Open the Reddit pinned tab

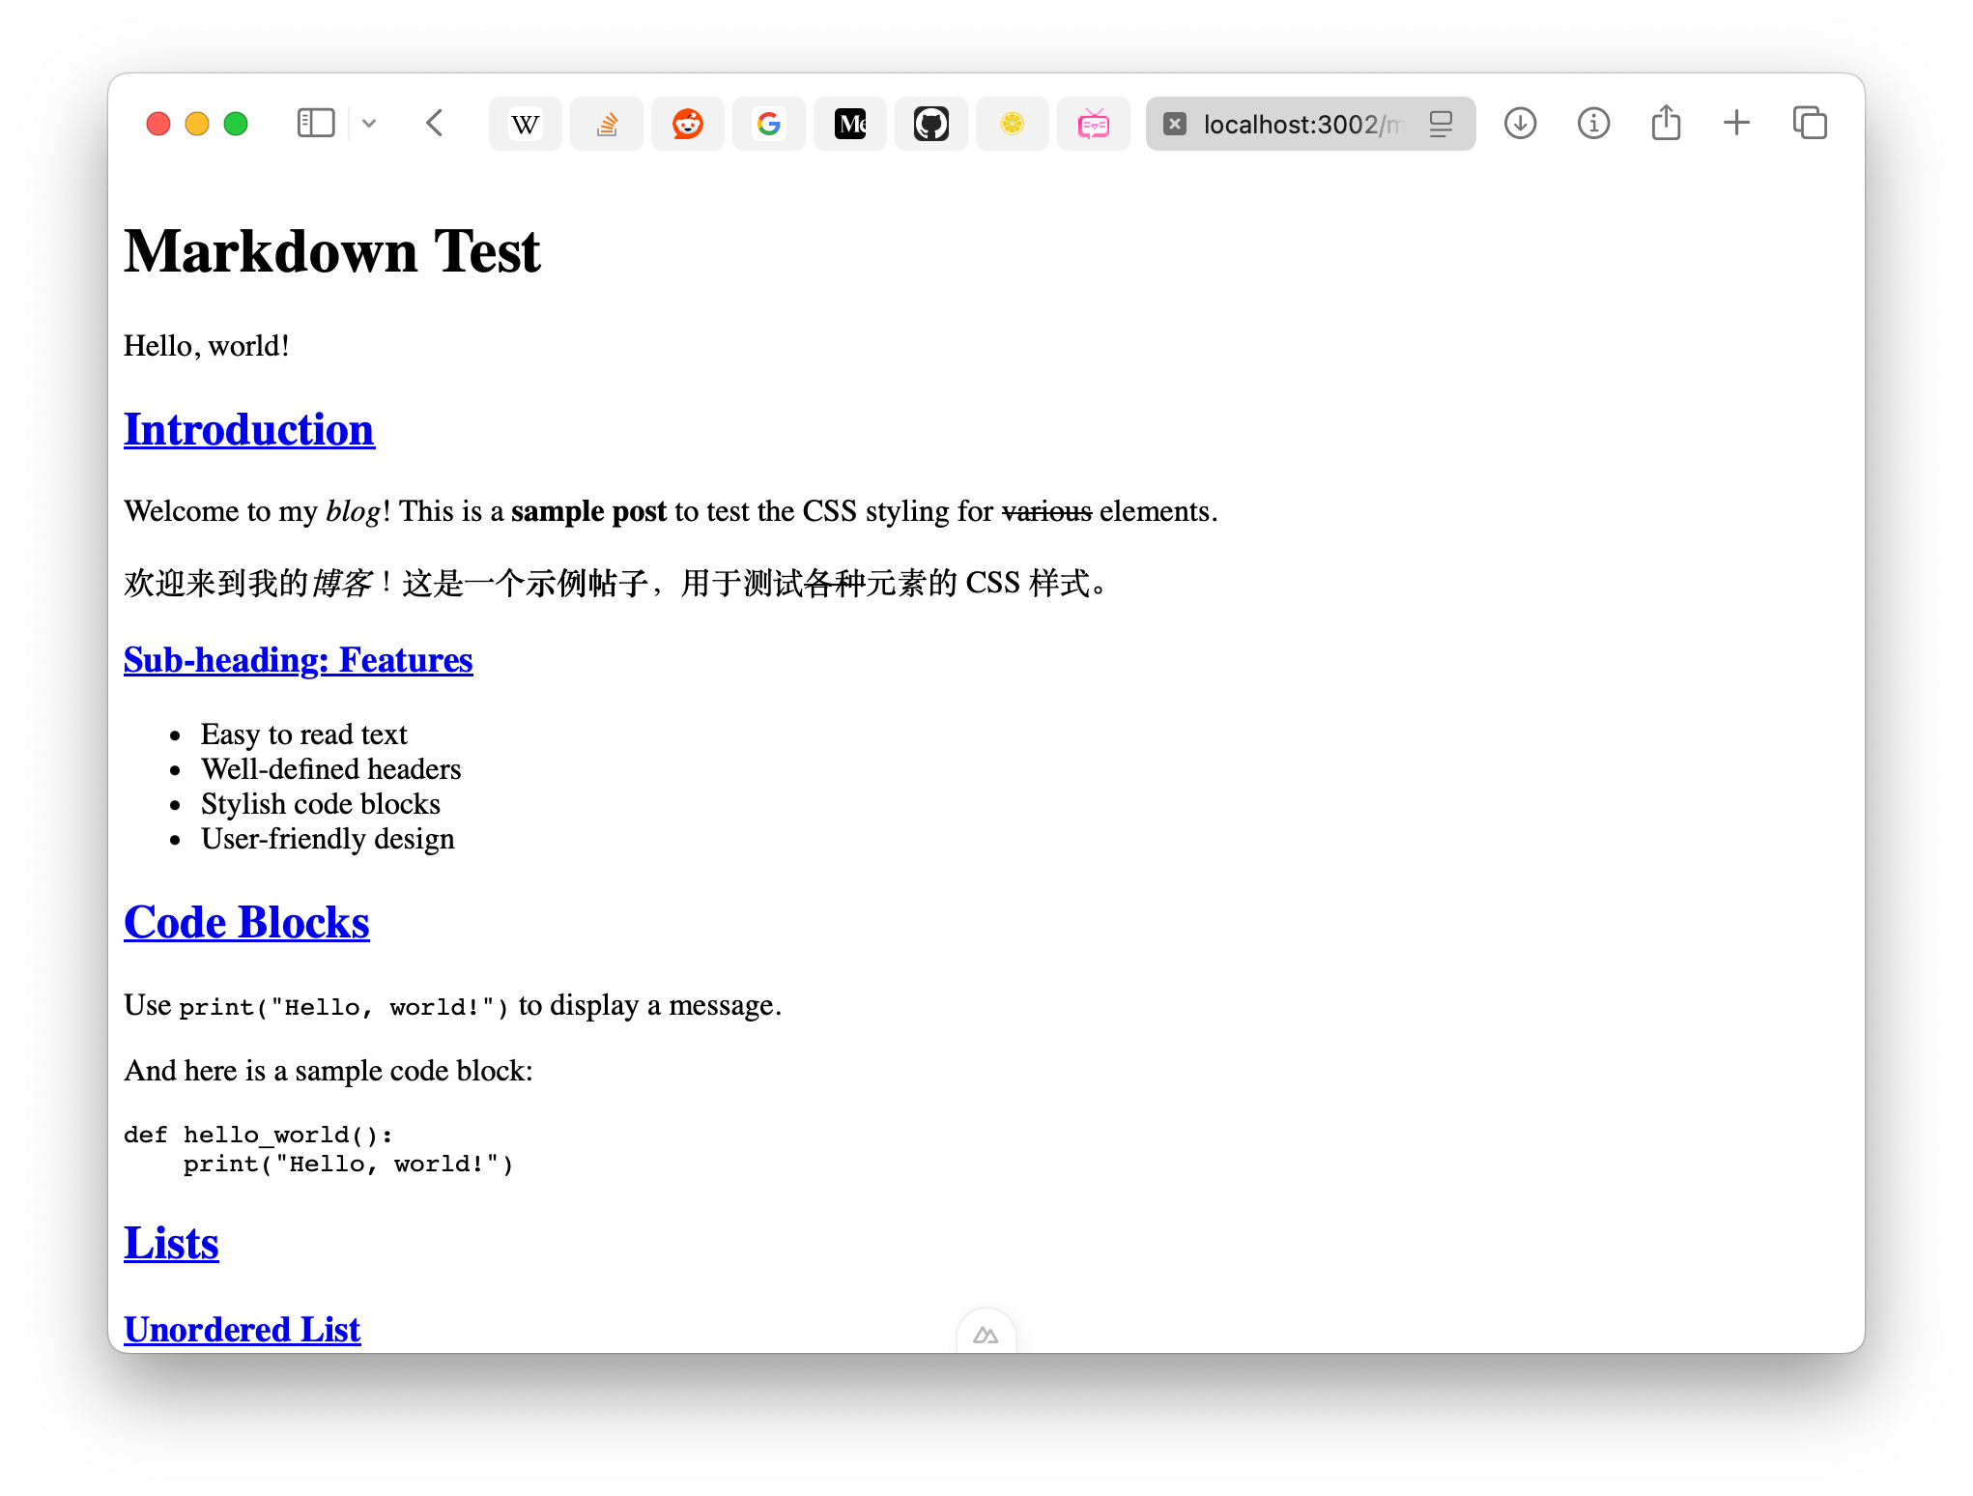coord(688,124)
